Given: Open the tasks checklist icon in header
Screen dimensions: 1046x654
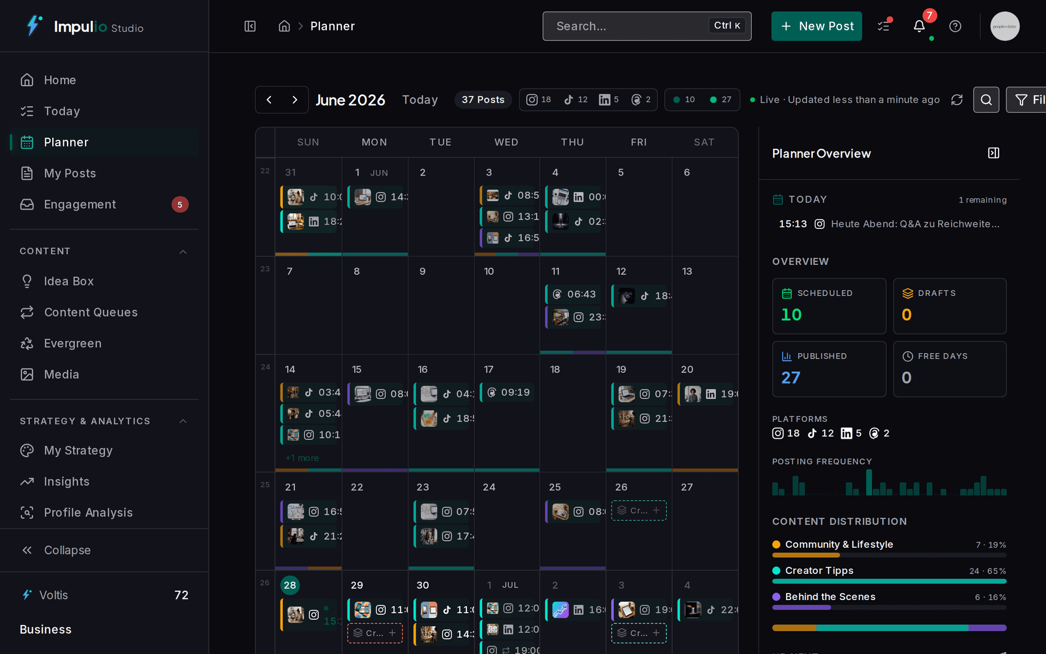Looking at the screenshot, I should [884, 26].
